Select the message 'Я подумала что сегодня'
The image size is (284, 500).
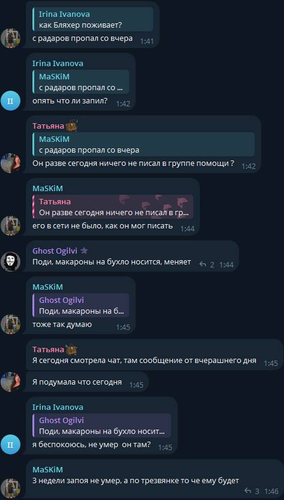pos(87,382)
